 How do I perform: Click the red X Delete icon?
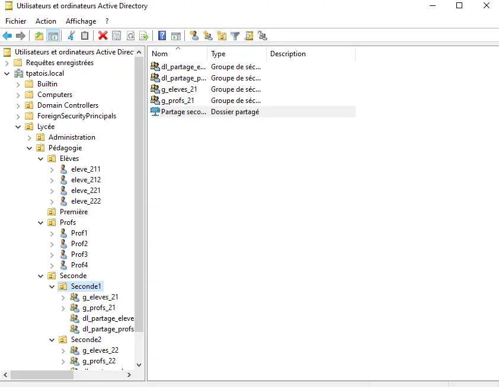pos(103,36)
